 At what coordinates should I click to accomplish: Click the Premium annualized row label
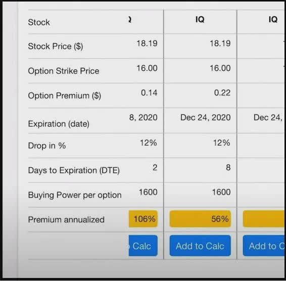click(66, 219)
